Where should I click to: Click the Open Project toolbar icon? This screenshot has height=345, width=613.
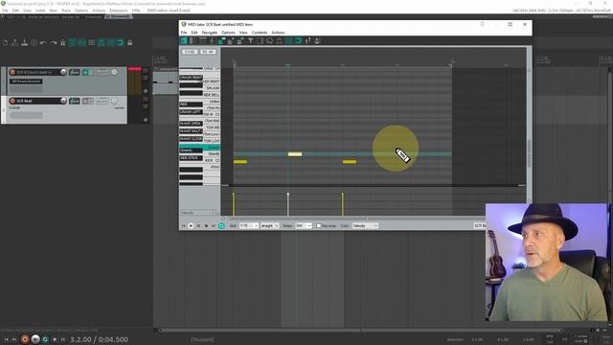(15, 42)
